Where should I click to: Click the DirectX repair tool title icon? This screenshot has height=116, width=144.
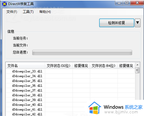[4, 4]
